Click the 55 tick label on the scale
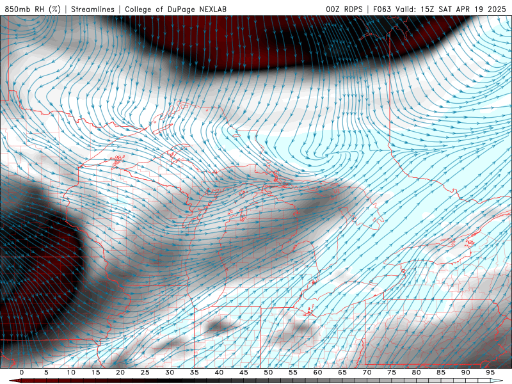 (293, 372)
